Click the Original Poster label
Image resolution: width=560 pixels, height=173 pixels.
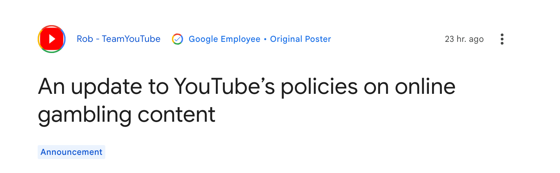[x=301, y=39]
